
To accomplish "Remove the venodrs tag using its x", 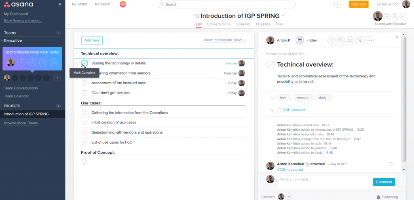I will (311, 98).
